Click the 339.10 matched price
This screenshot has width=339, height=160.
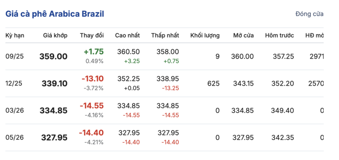tap(55, 84)
